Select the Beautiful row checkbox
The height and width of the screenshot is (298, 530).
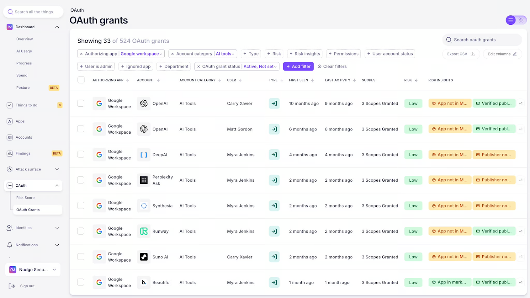click(x=81, y=282)
